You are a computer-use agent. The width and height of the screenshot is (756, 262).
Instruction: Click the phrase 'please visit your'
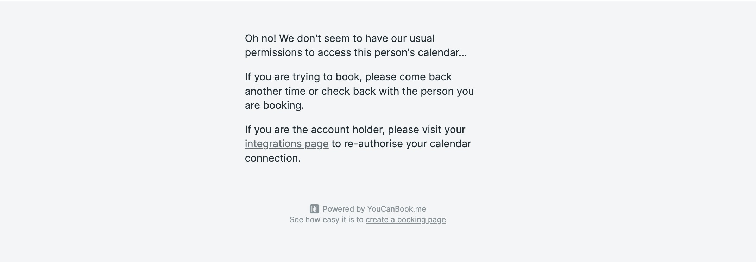427,130
